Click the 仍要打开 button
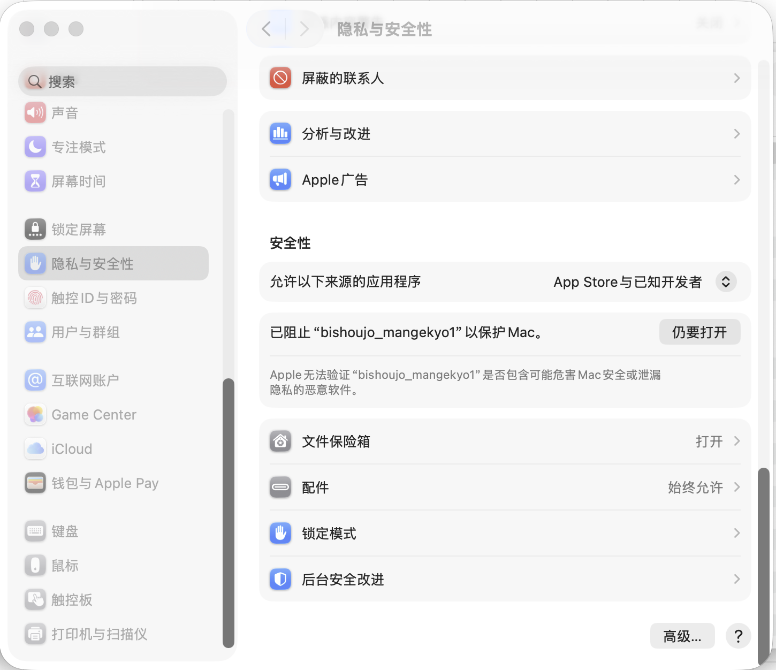 point(699,332)
